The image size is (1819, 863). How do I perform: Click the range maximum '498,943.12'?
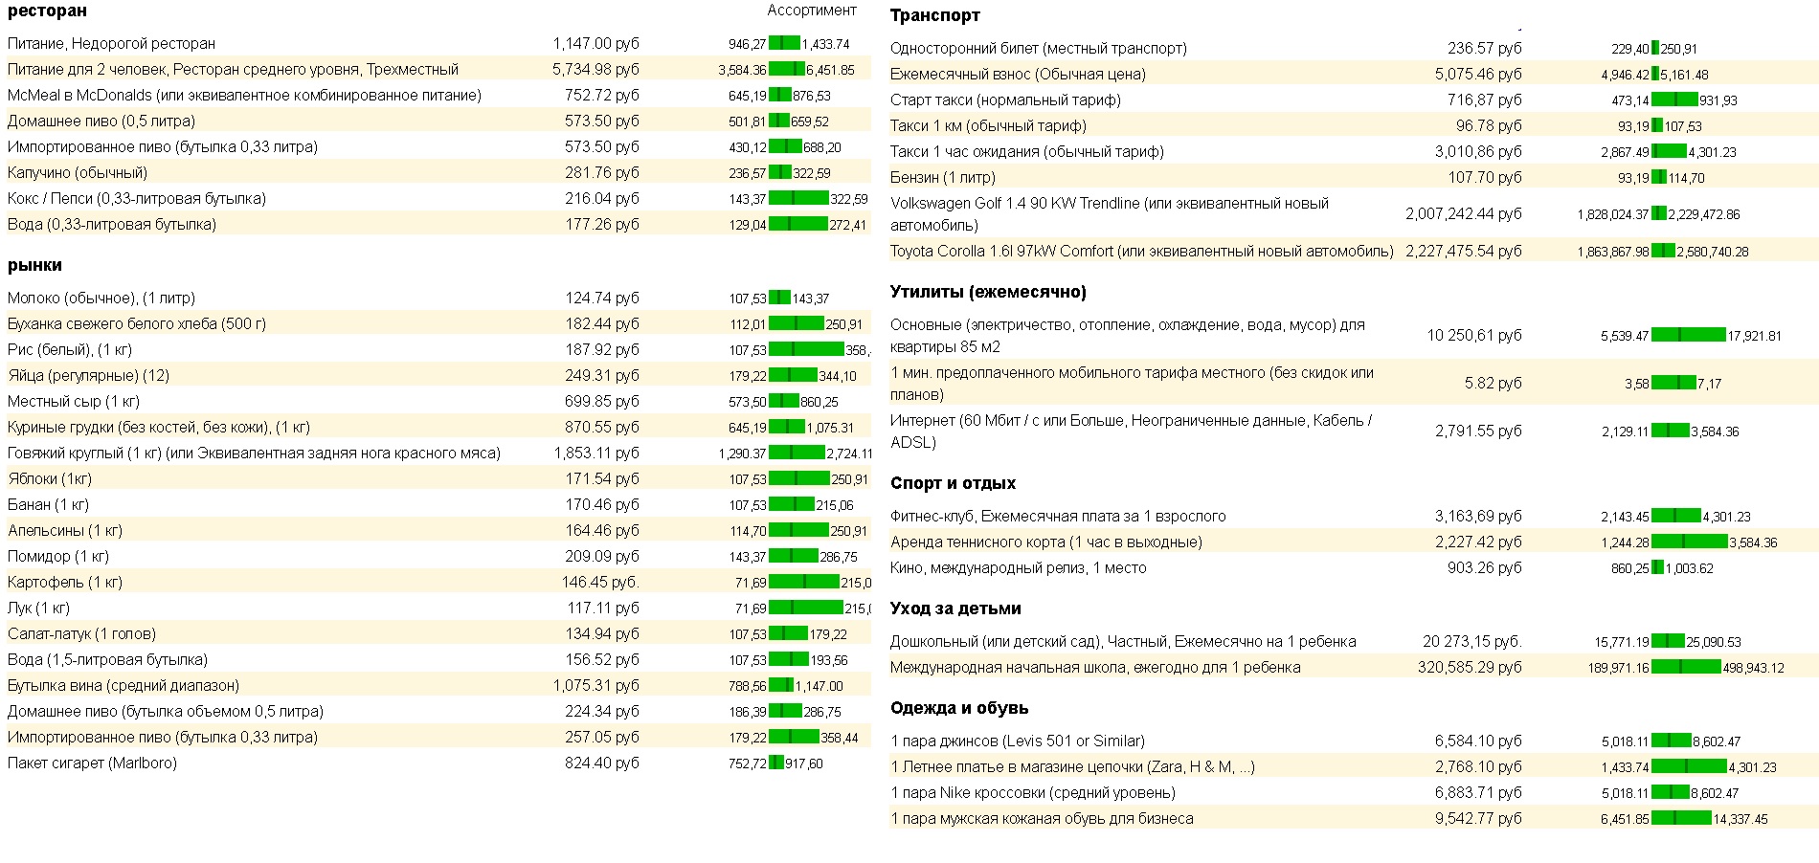pyautogui.click(x=1753, y=669)
